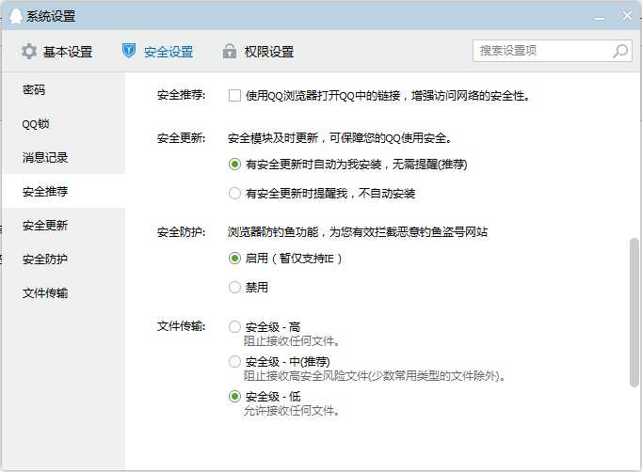Click text 浏览器防钓鱼功能，为您有效拦截恶意钓鱼盗号网站
Image resolution: width=642 pixels, height=472 pixels.
click(x=358, y=232)
